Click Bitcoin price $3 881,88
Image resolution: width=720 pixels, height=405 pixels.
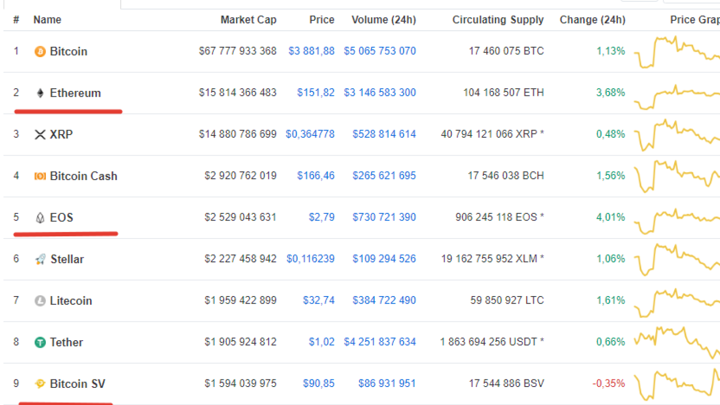[x=311, y=51]
